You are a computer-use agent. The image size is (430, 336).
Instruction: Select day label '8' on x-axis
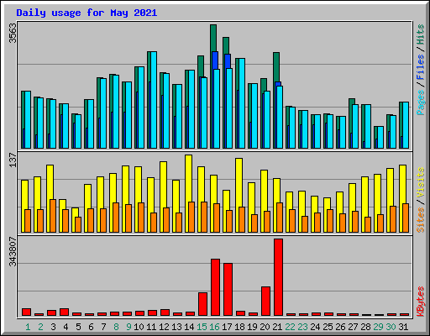pos(116,327)
